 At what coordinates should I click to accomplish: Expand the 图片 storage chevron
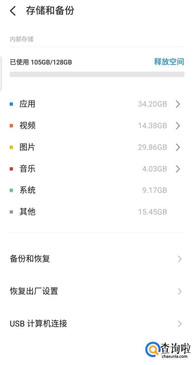pyautogui.click(x=178, y=147)
